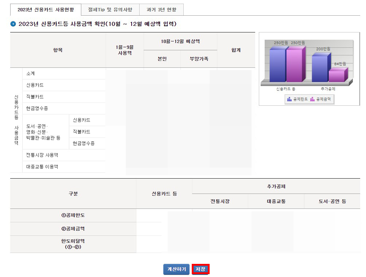Click the ②공제금액 row label
This screenshot has height=277, width=366.
73,229
